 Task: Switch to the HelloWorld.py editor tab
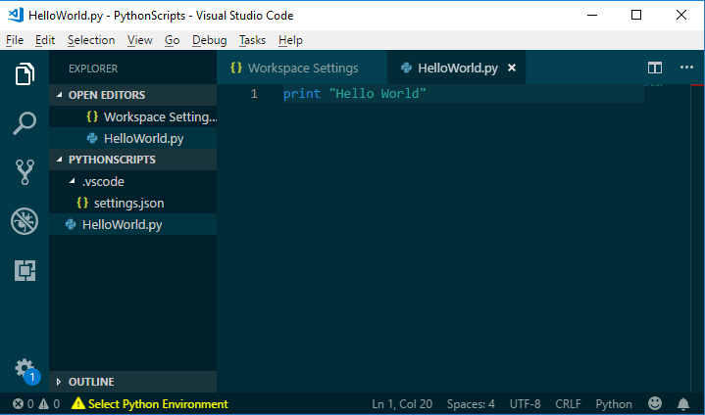(x=456, y=68)
